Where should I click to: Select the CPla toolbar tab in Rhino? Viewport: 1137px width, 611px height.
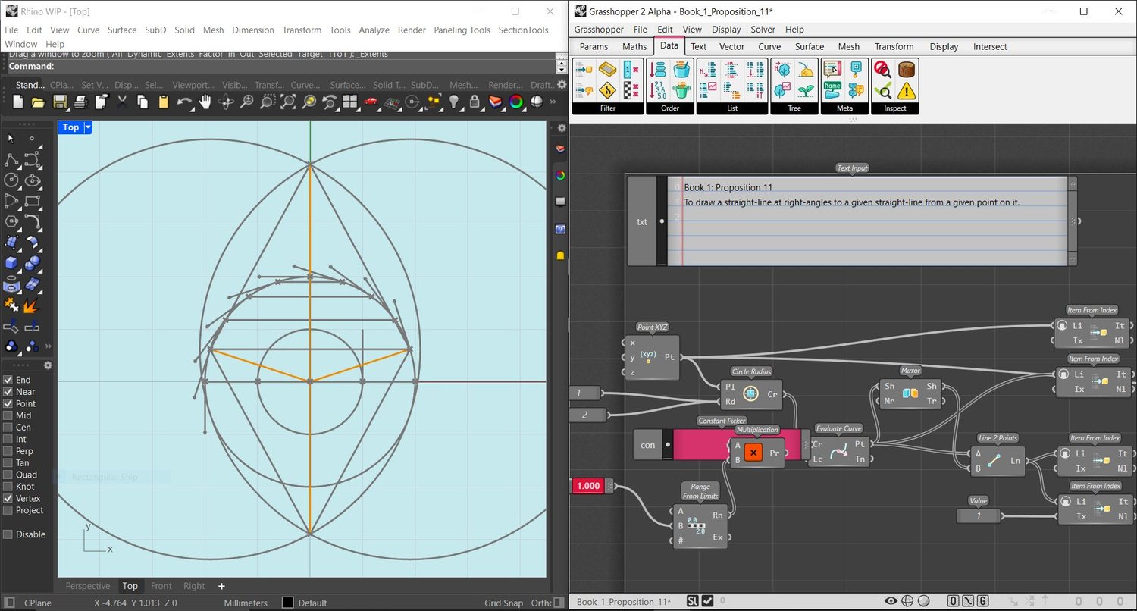click(61, 85)
